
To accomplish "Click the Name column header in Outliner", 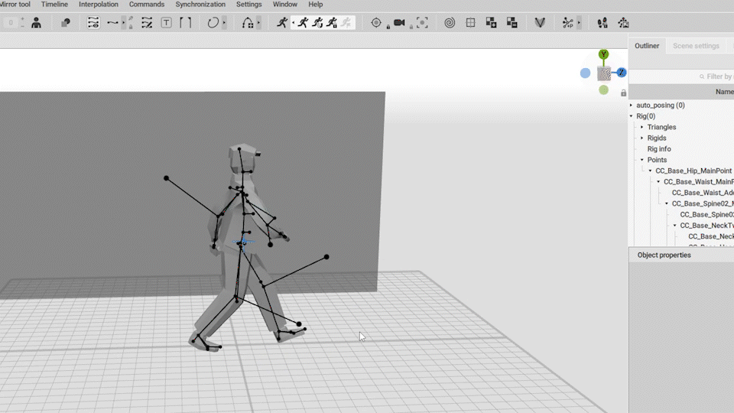I will [x=724, y=92].
